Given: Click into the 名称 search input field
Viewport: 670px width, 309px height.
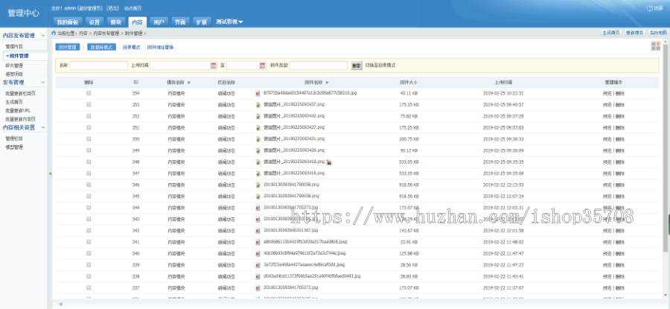Looking at the screenshot, I should tap(98, 66).
